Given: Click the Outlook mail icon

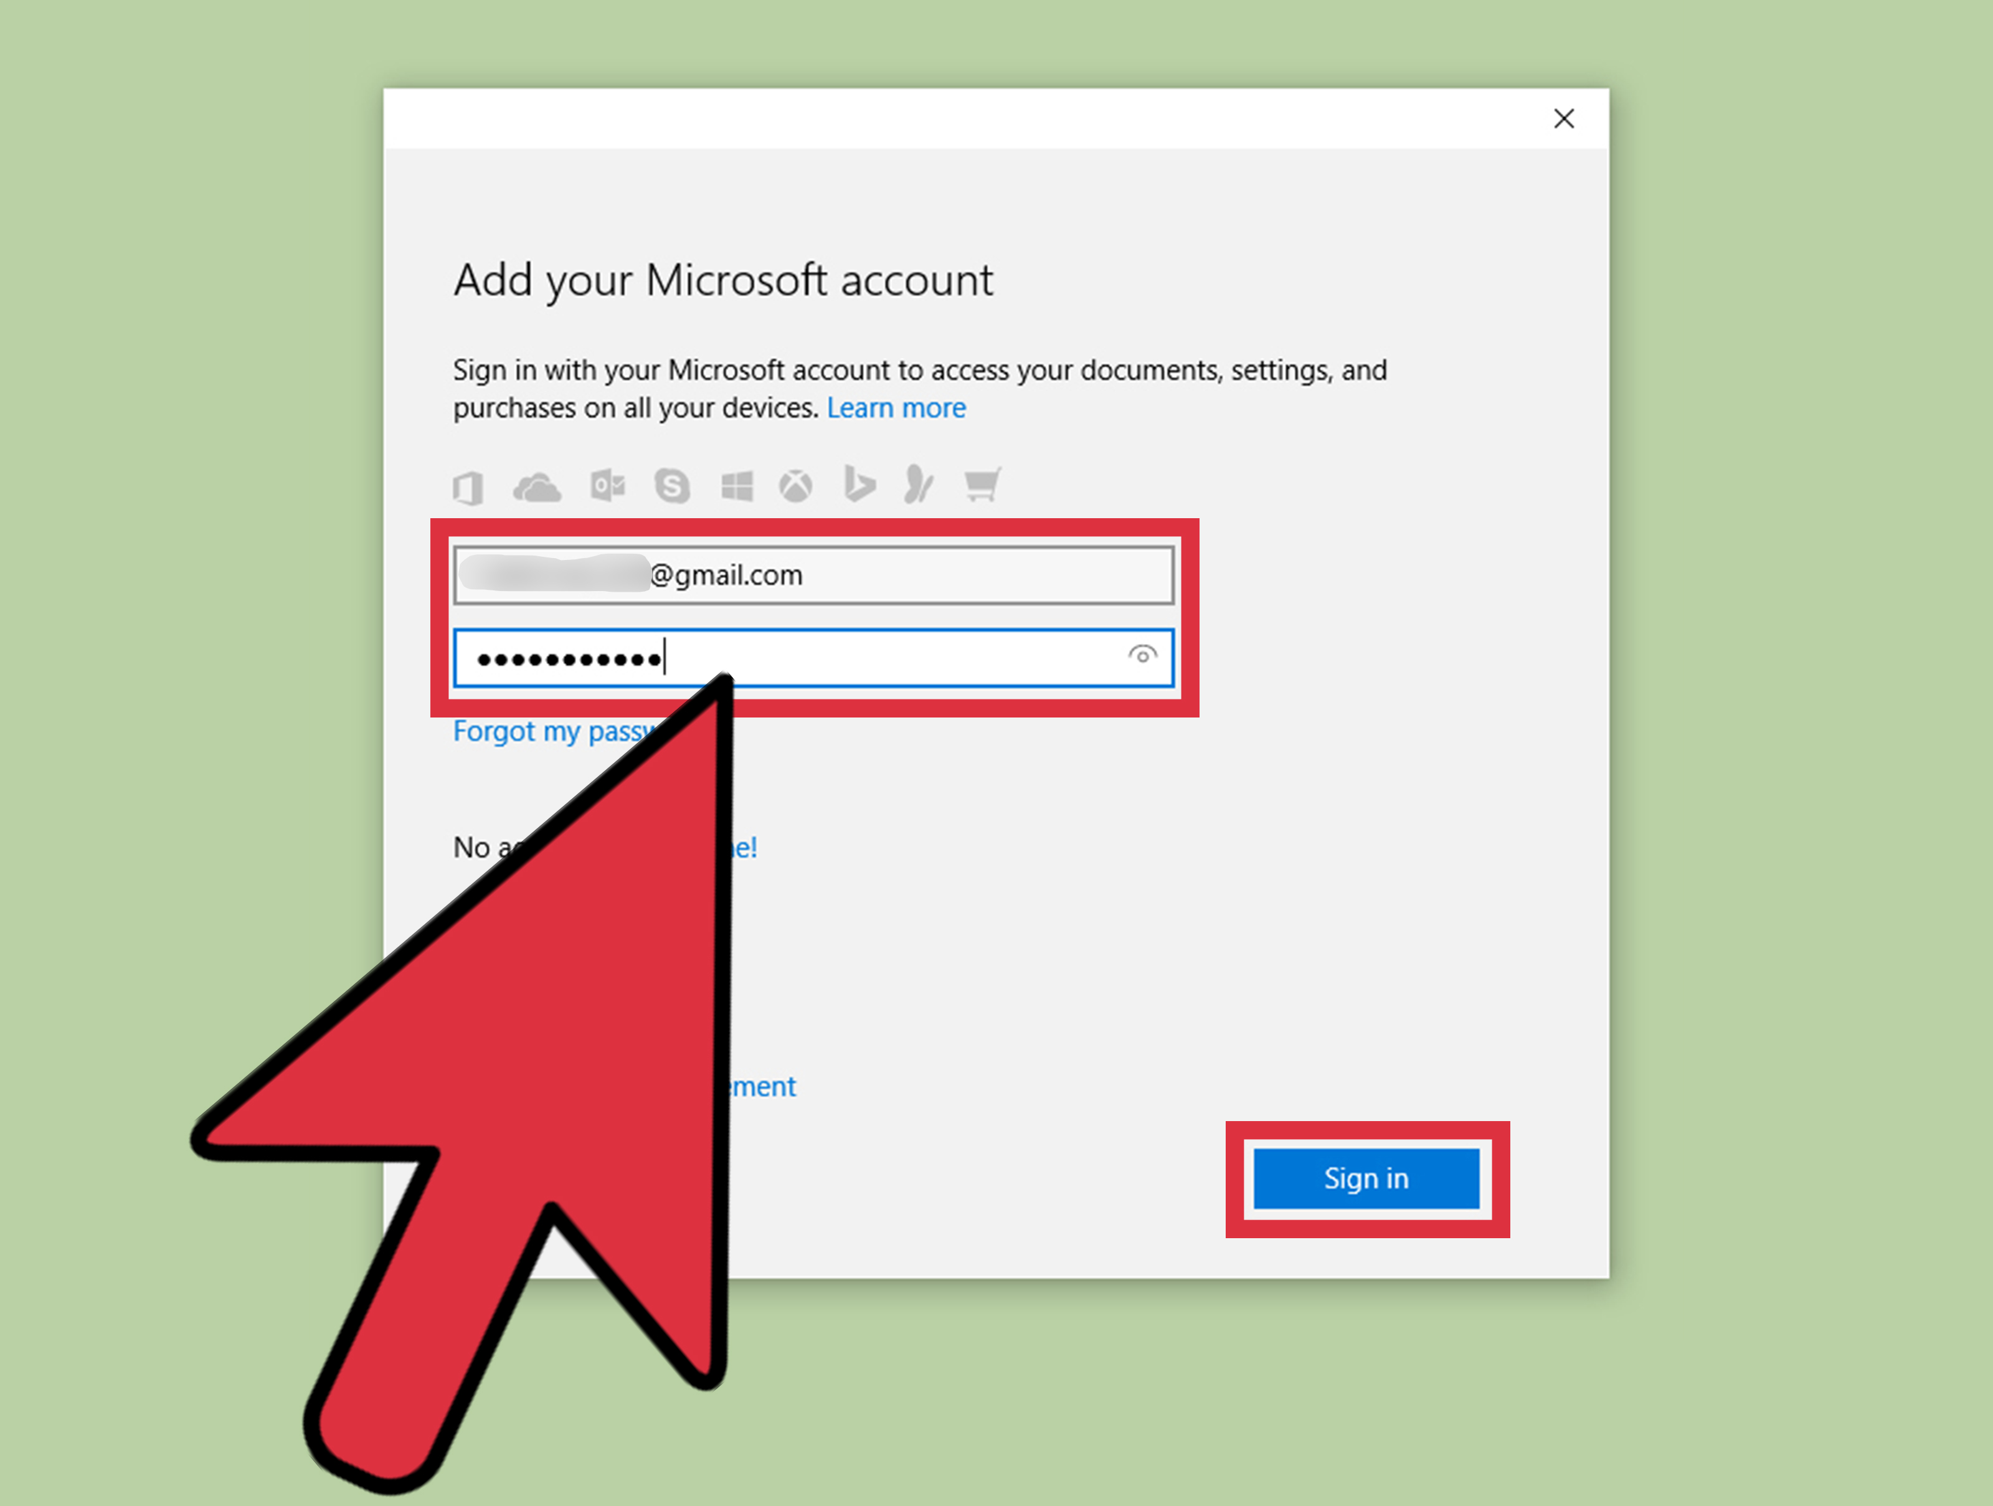Looking at the screenshot, I should [608, 486].
